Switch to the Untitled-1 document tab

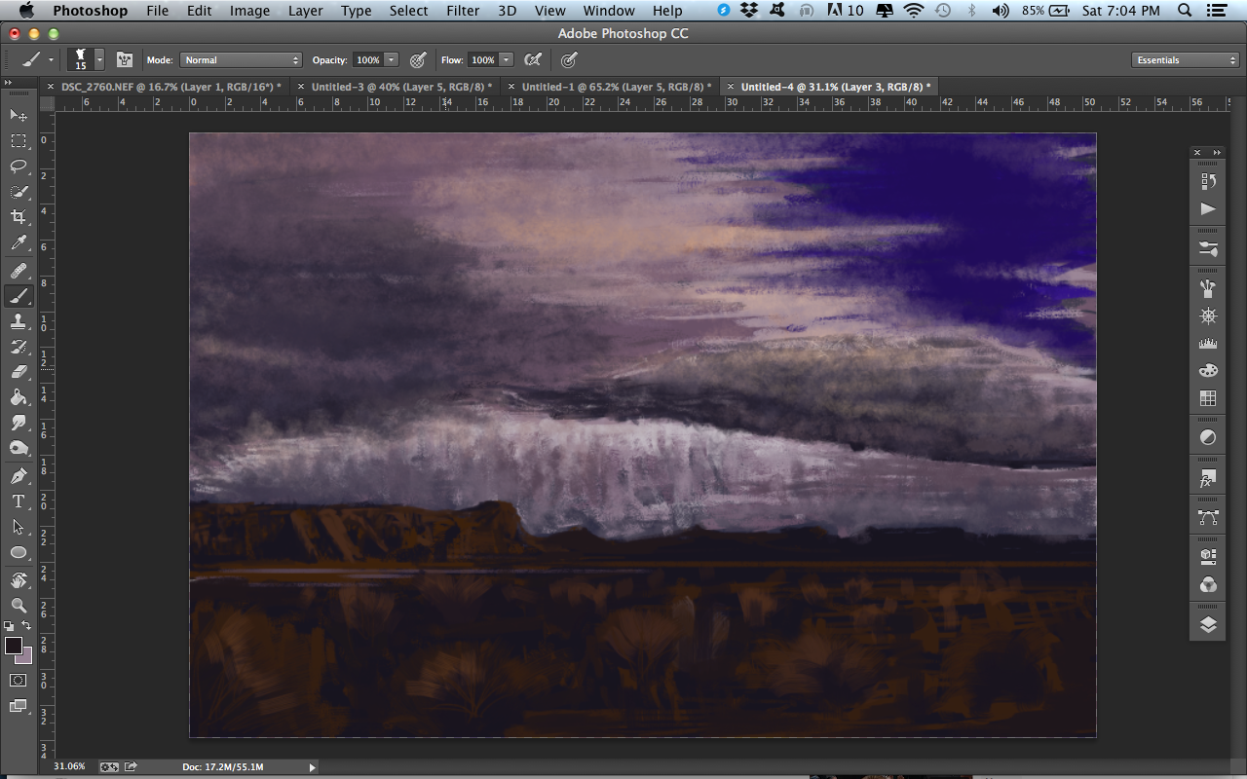coord(617,87)
